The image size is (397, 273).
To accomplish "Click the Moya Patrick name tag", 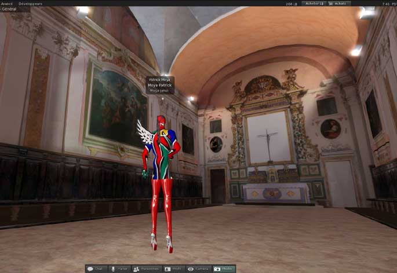I will tap(160, 85).
